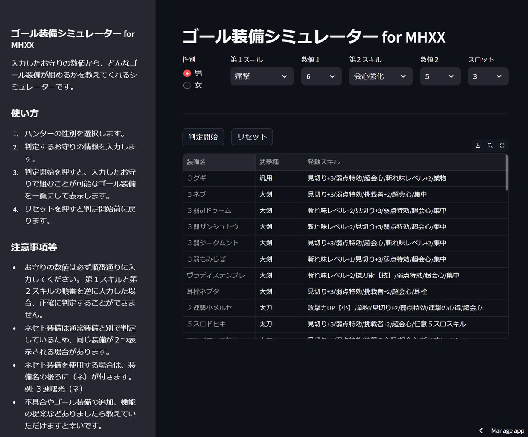Click the main page title heading
528x437 pixels.
coord(314,37)
